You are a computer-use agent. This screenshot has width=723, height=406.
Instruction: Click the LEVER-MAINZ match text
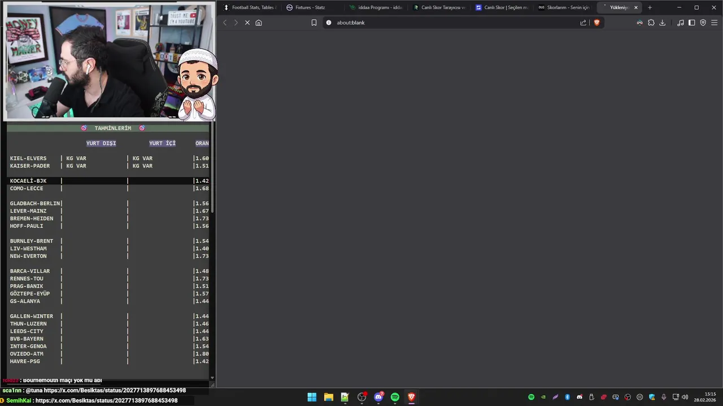click(28, 211)
